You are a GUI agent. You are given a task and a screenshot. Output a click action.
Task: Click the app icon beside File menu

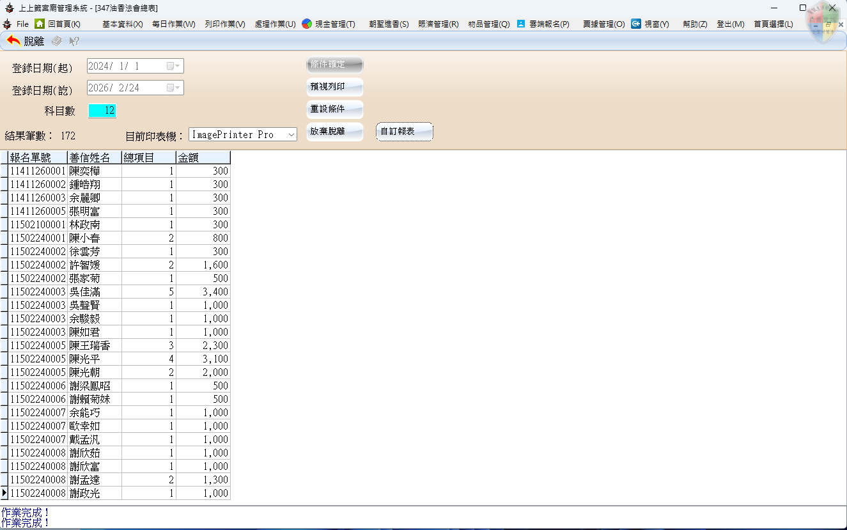[7, 24]
